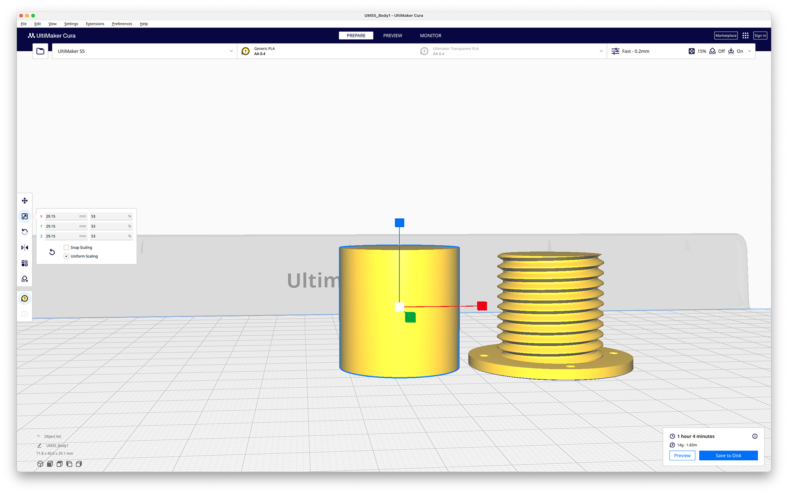Select the Support Blocker tool
Screen dimensions: 788x494
pos(25,279)
